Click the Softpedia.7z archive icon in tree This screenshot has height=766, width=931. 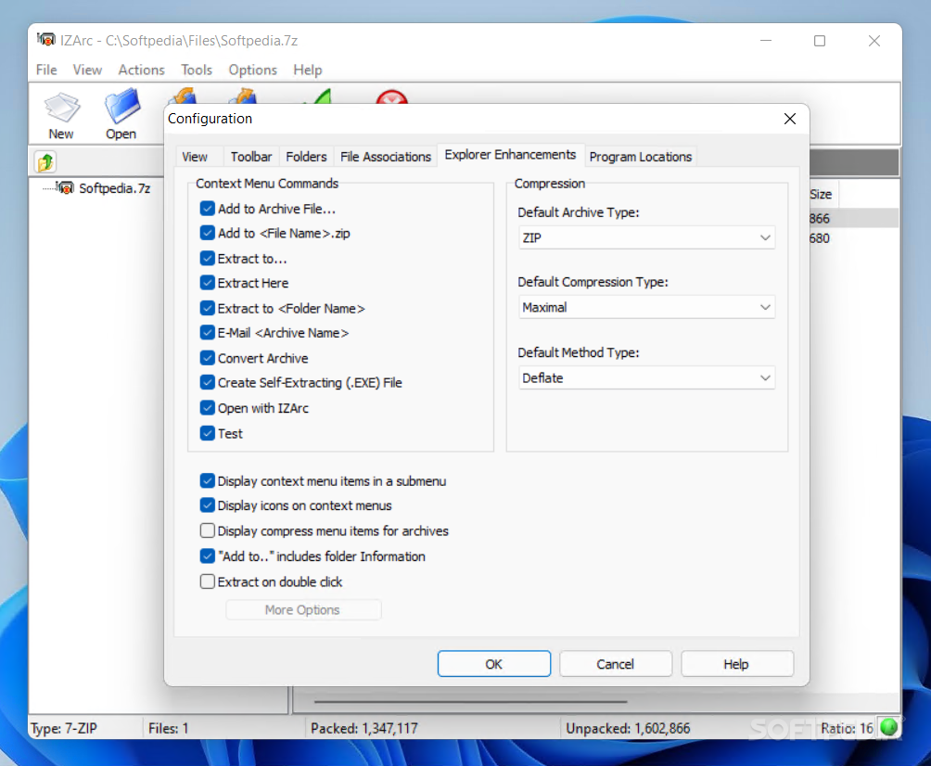(x=66, y=188)
